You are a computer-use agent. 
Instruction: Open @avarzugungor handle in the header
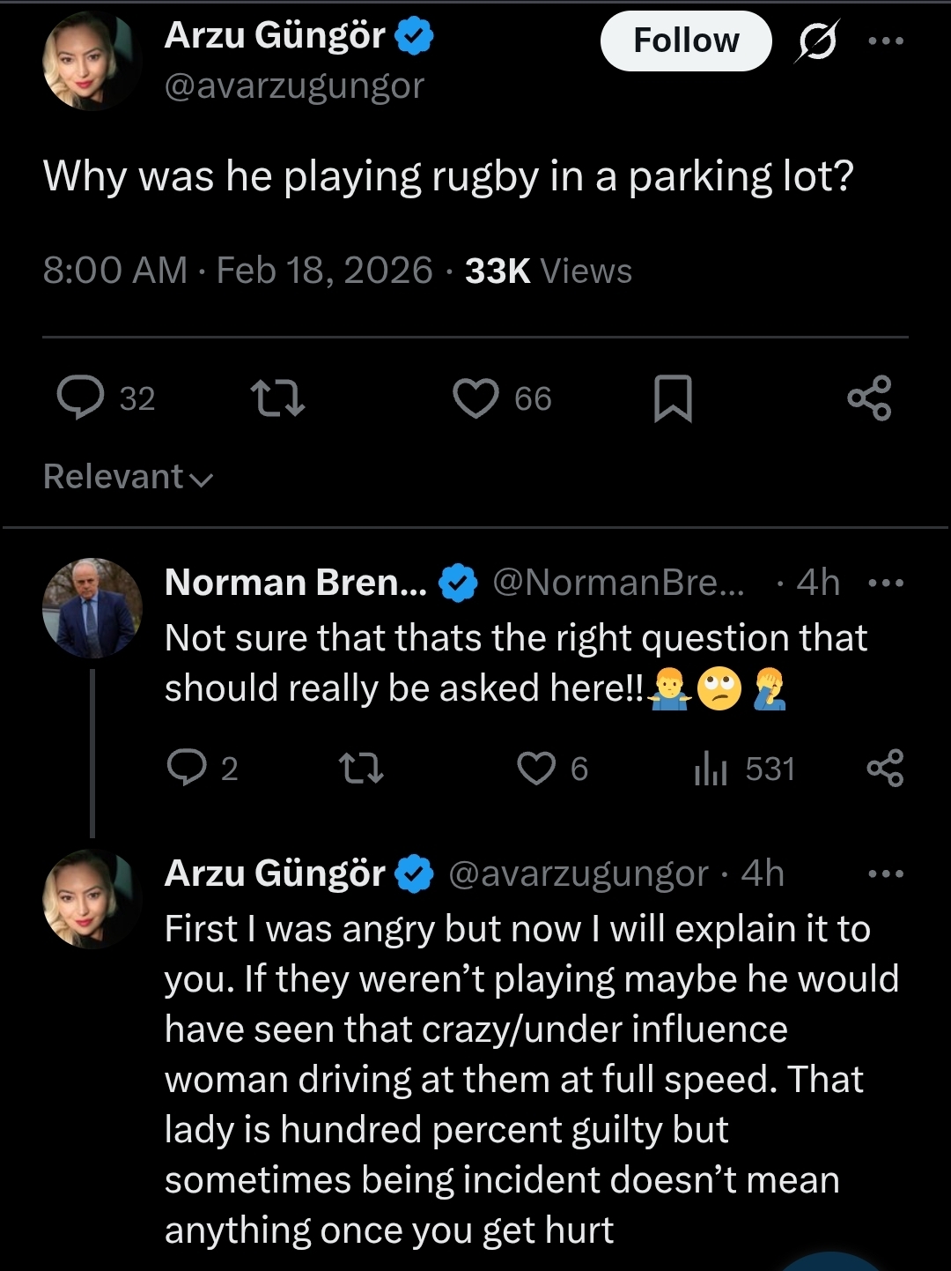(294, 85)
